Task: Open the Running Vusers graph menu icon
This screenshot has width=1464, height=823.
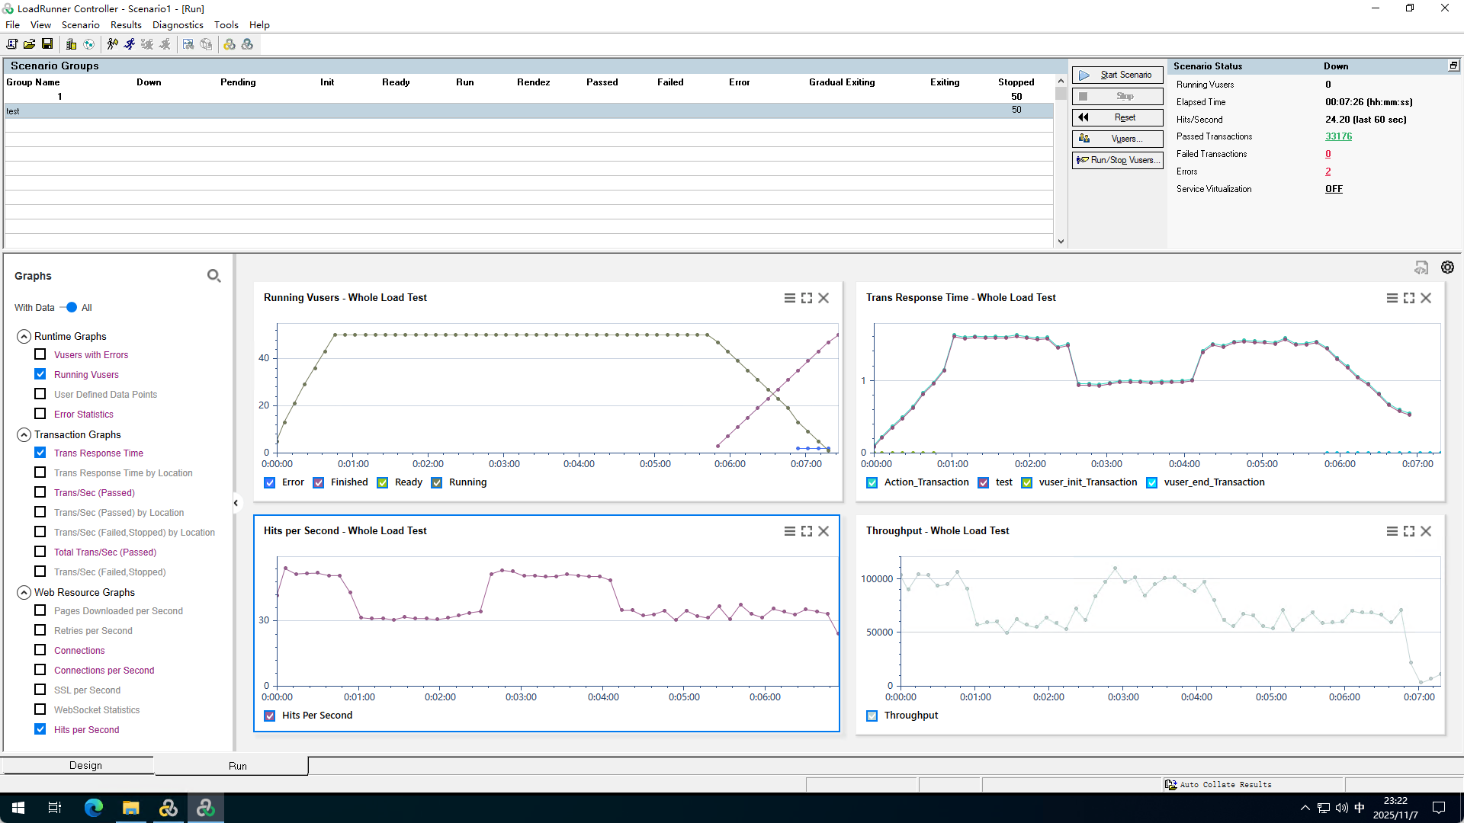Action: pos(789,298)
